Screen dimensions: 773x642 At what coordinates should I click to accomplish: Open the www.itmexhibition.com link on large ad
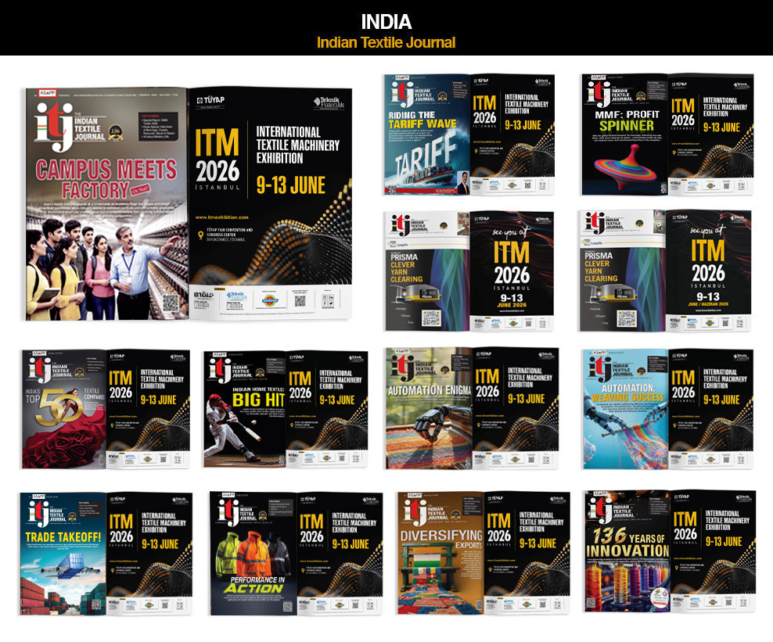pos(222,216)
